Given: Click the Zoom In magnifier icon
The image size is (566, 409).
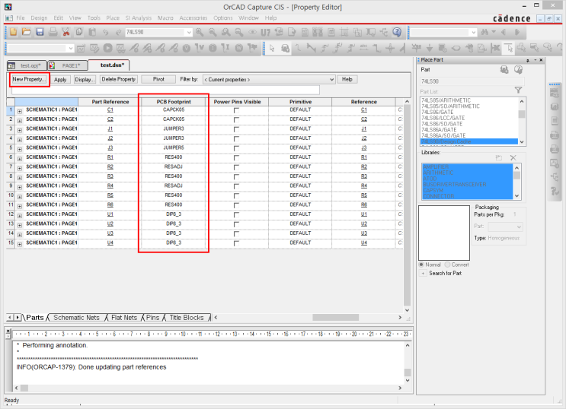Looking at the screenshot, I should (x=200, y=33).
